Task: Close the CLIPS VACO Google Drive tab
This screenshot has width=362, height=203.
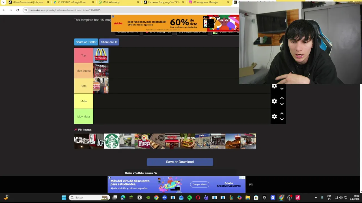Action: [x=93, y=2]
